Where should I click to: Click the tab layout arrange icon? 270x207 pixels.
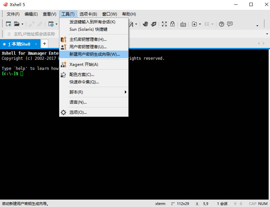click(207, 24)
